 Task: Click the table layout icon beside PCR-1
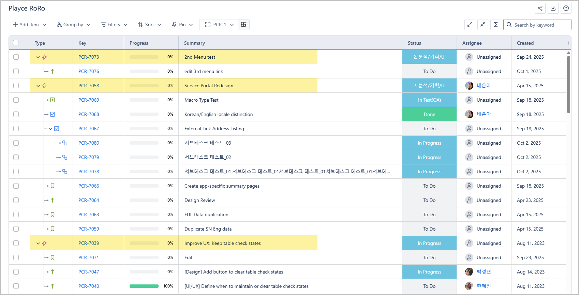(243, 25)
